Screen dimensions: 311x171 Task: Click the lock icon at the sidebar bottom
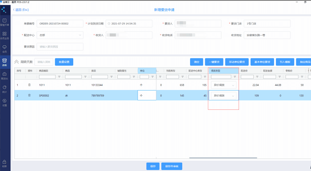(4, 162)
